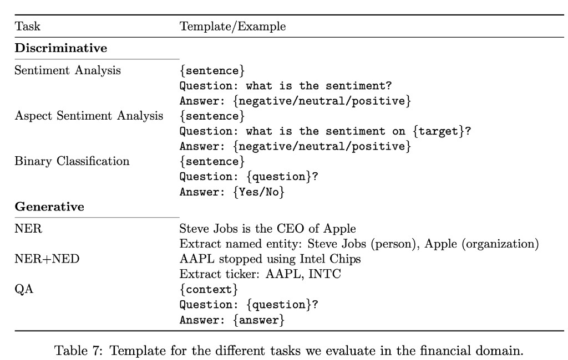Click the 'Sentiment Analysis' task label
568x360 pixels.
point(68,71)
